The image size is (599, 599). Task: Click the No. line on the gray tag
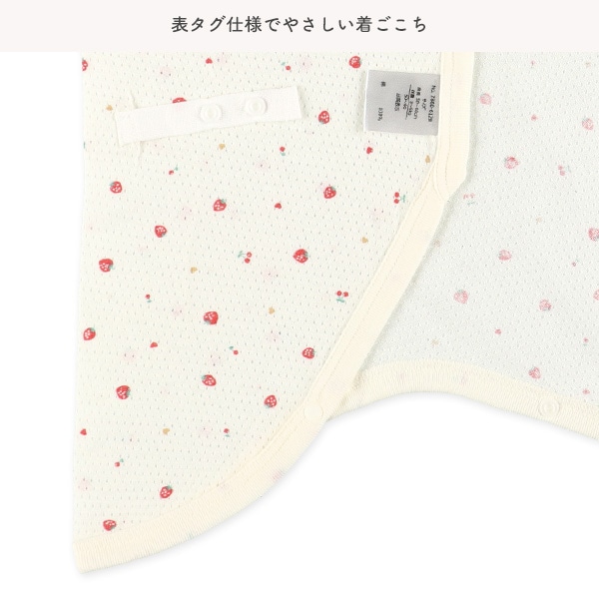pyautogui.click(x=431, y=103)
